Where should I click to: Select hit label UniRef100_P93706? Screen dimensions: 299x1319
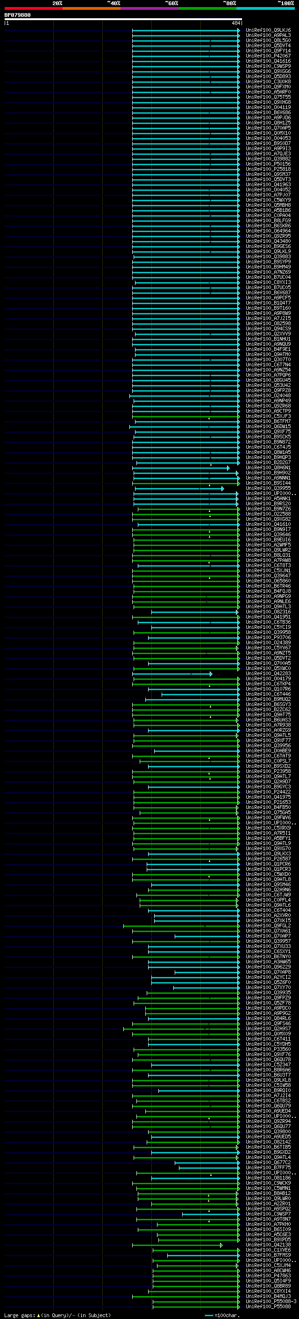tap(268, 637)
